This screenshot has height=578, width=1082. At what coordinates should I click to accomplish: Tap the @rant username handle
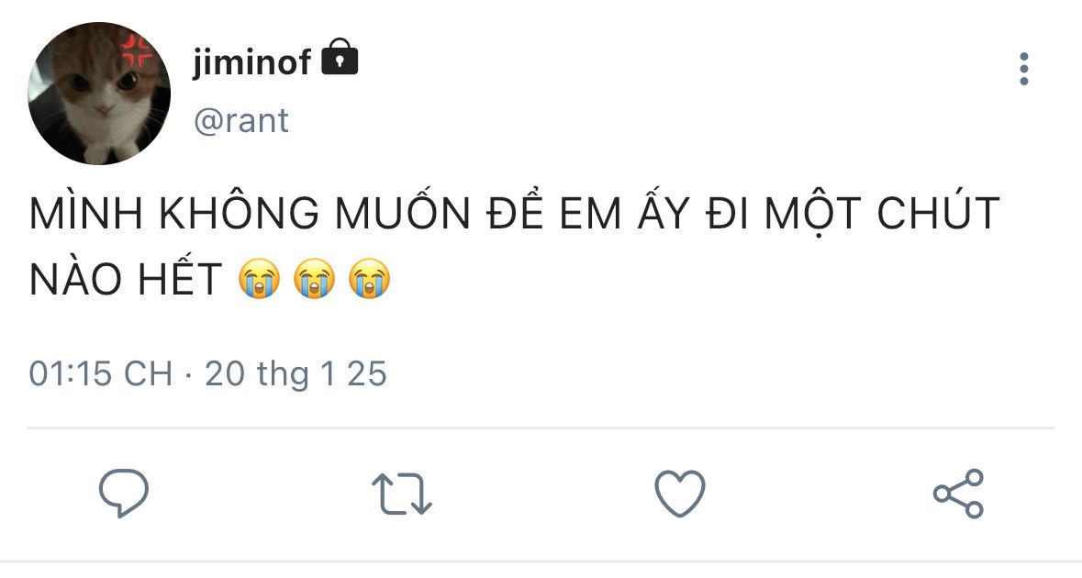tap(240, 120)
